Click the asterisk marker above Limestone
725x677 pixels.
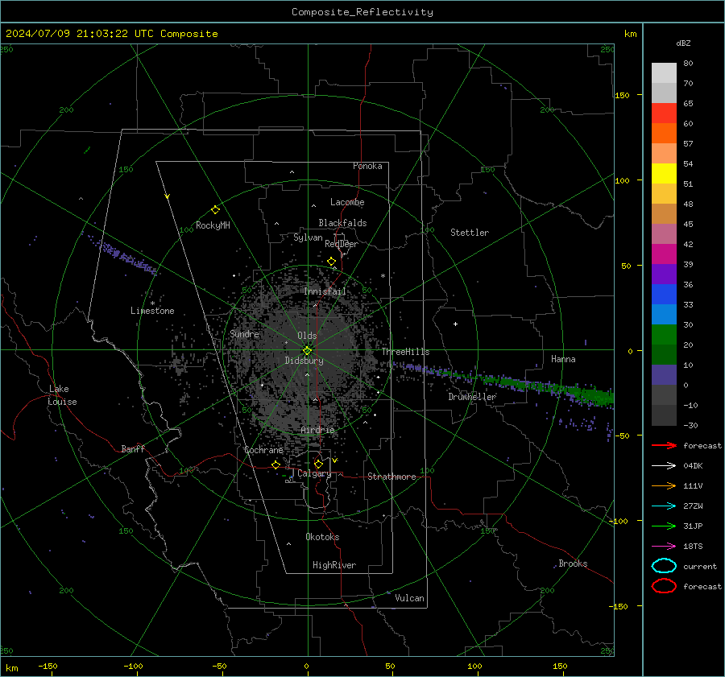click(x=152, y=303)
